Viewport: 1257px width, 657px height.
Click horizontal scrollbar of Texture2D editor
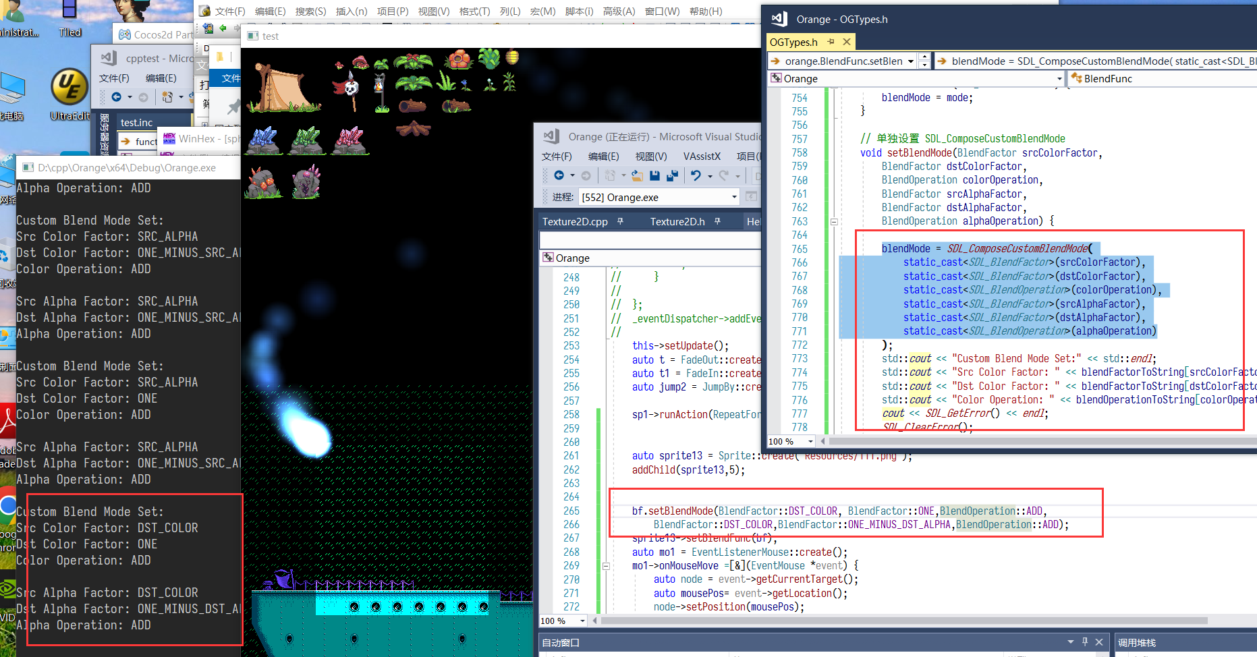[904, 621]
